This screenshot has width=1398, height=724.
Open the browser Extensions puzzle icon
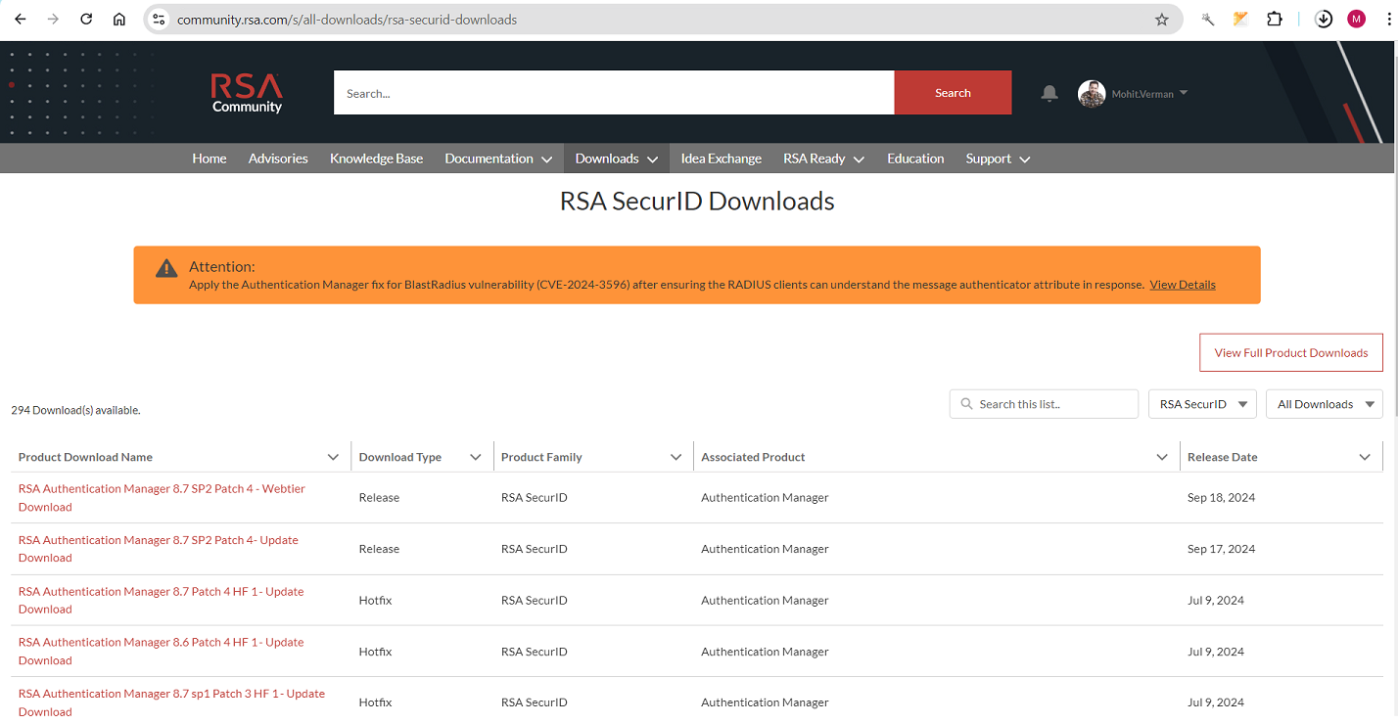pos(1274,18)
